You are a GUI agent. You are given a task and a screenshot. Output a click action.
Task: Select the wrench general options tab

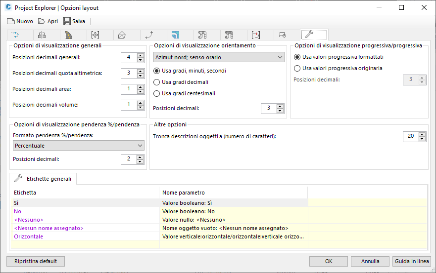(x=309, y=35)
